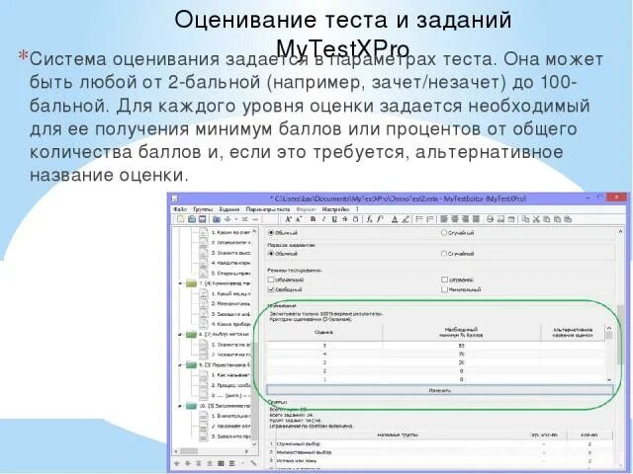Open the dropdown arrow beside Add task icon

point(236,219)
